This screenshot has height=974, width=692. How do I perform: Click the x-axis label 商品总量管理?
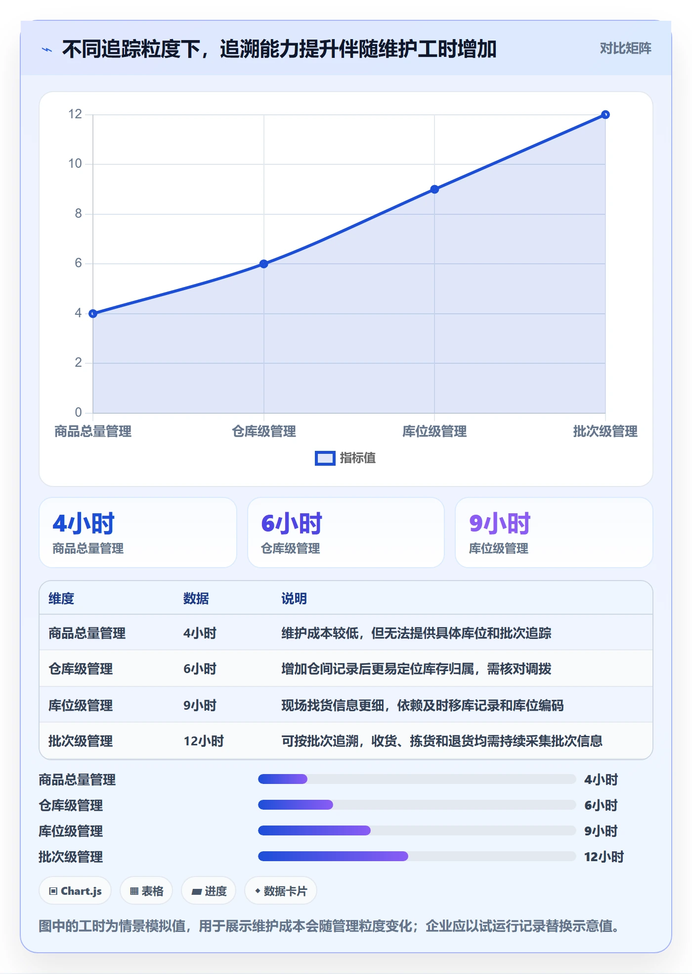coord(93,432)
